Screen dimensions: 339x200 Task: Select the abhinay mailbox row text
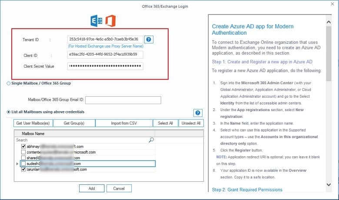tap(55, 147)
